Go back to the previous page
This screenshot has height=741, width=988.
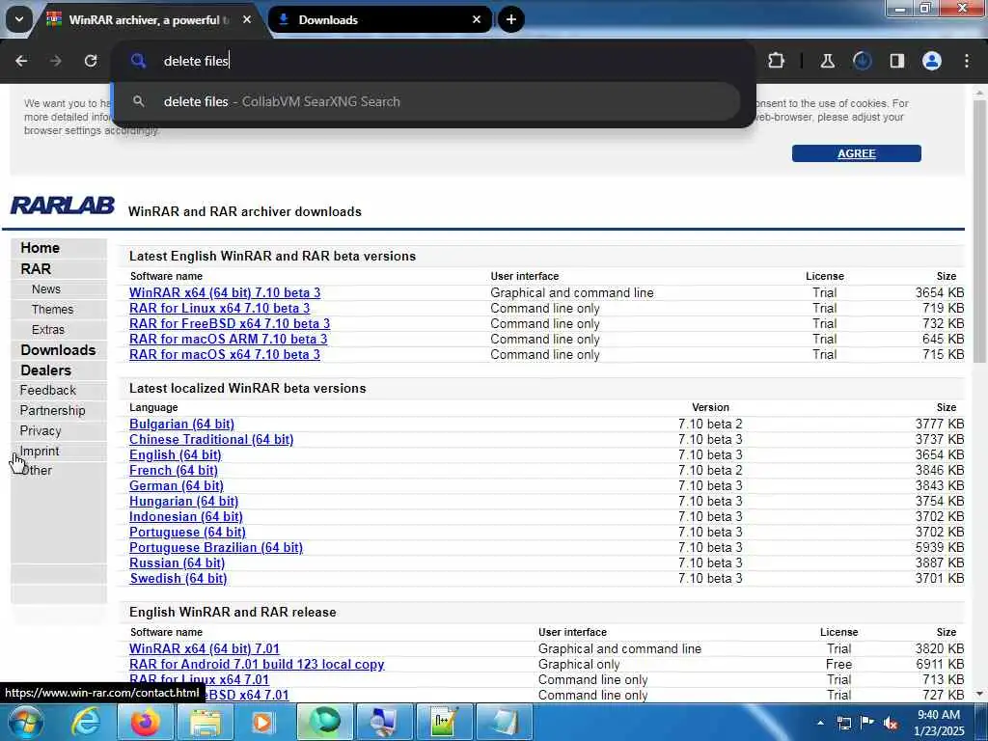click(x=21, y=61)
